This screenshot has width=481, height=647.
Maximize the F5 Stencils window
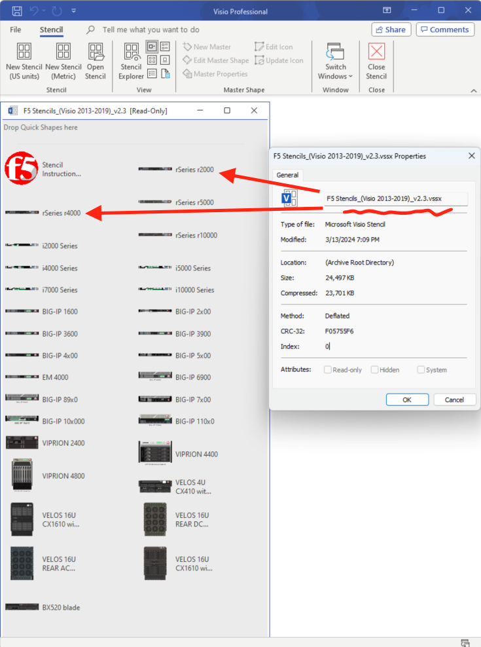pos(227,111)
